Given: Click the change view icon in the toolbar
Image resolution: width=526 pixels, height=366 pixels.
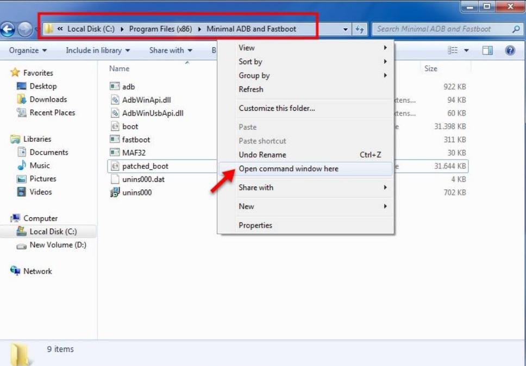Looking at the screenshot, I should (453, 51).
